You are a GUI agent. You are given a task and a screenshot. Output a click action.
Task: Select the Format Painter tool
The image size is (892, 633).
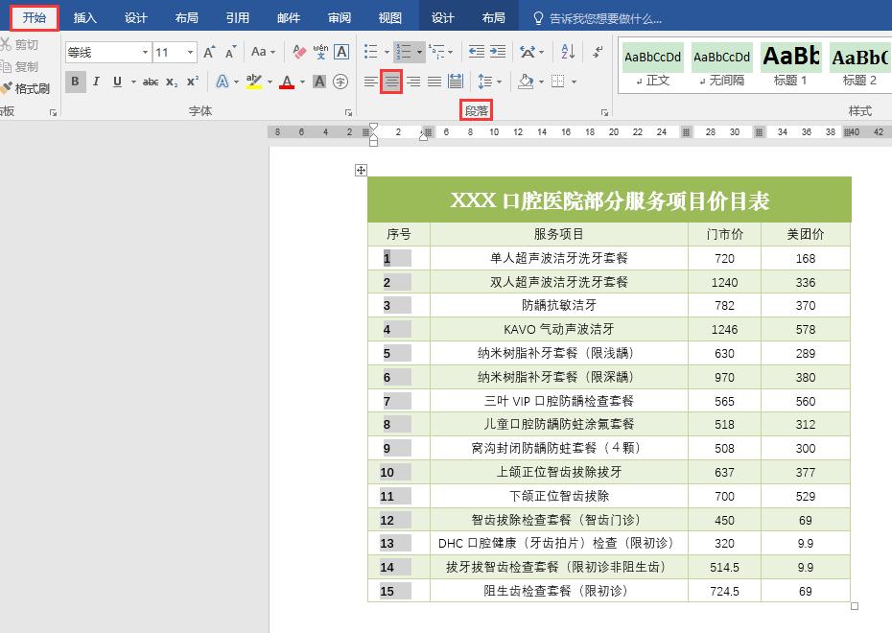coord(28,89)
